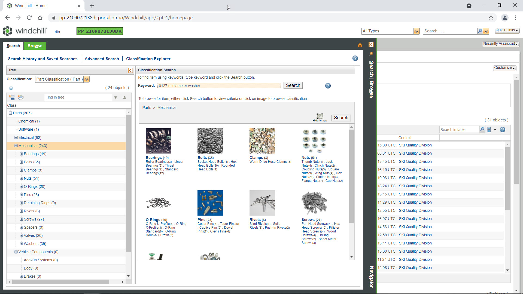Click the Find in tree field
This screenshot has height=294, width=523.
click(x=78, y=97)
